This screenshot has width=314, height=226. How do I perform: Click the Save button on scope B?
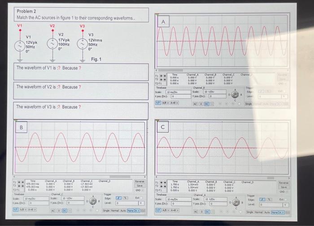click(x=140, y=186)
